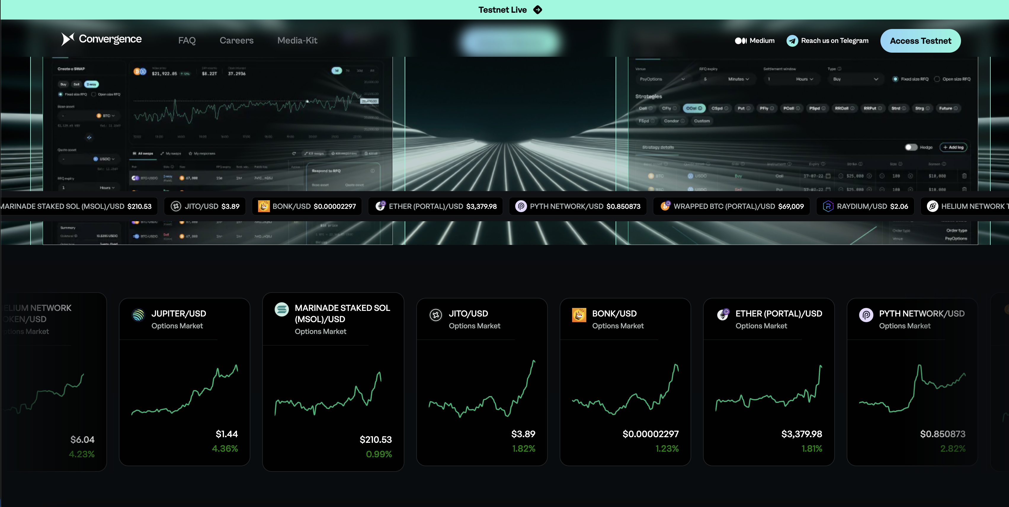1009x507 pixels.
Task: Click the 1.81% change on Ether card
Action: (812, 449)
